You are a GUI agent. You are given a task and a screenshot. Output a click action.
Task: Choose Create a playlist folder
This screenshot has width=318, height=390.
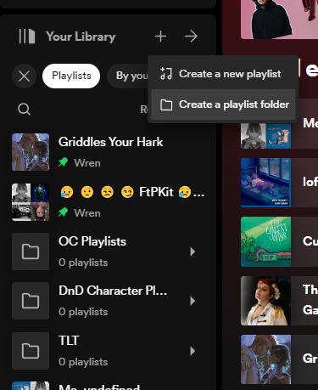pos(223,105)
